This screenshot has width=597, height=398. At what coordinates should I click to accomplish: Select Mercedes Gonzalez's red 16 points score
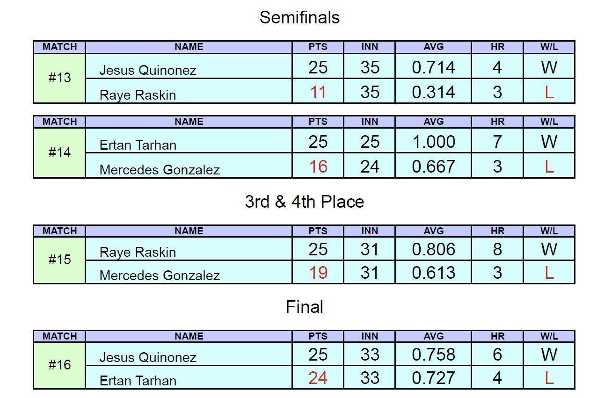tap(318, 166)
